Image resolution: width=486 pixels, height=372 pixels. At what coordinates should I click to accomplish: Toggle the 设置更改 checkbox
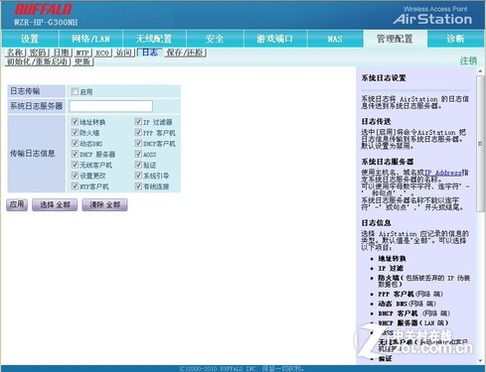click(76, 176)
